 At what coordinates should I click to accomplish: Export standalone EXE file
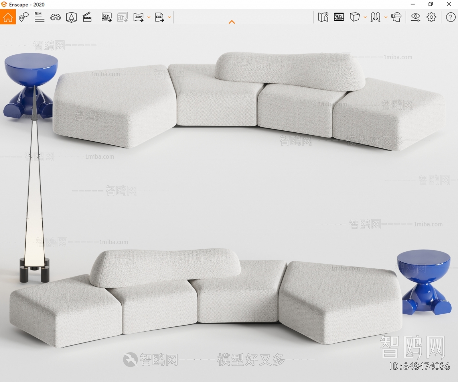pyautogui.click(x=159, y=17)
